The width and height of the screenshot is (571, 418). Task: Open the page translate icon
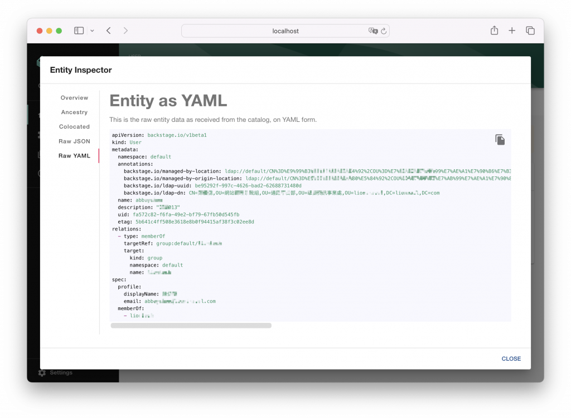[x=373, y=31]
